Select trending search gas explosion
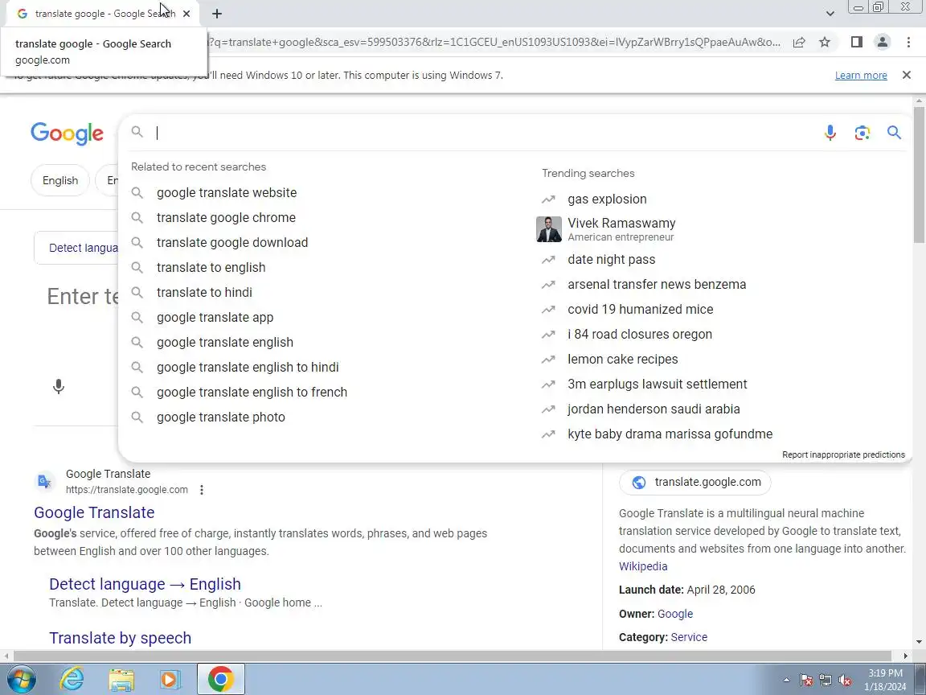The width and height of the screenshot is (926, 695). click(x=607, y=199)
